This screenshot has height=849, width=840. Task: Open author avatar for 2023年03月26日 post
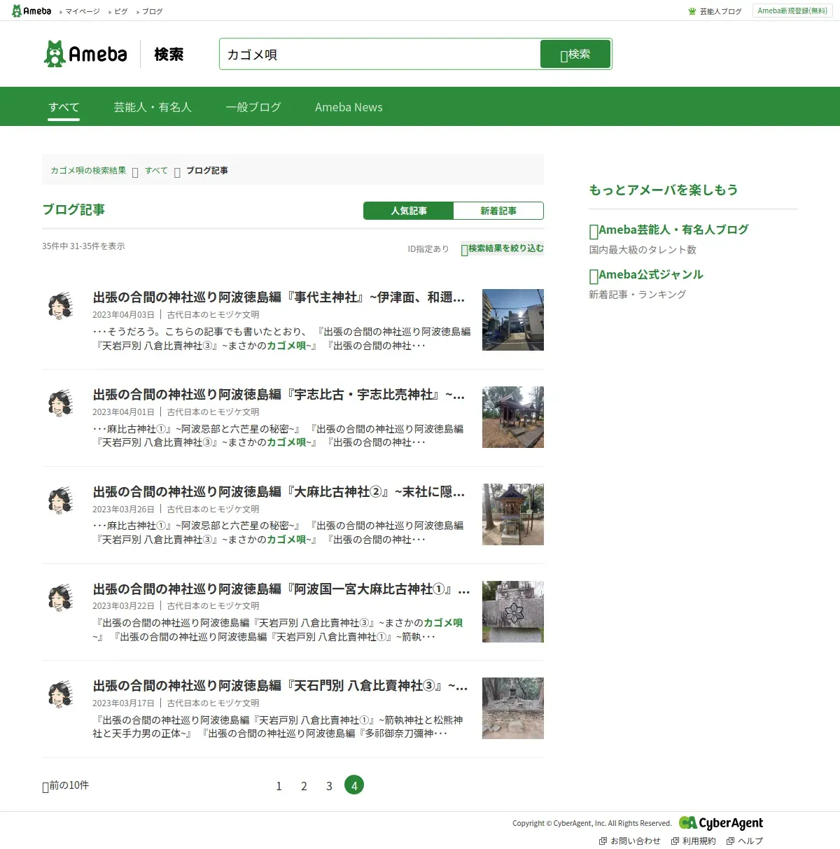click(61, 500)
